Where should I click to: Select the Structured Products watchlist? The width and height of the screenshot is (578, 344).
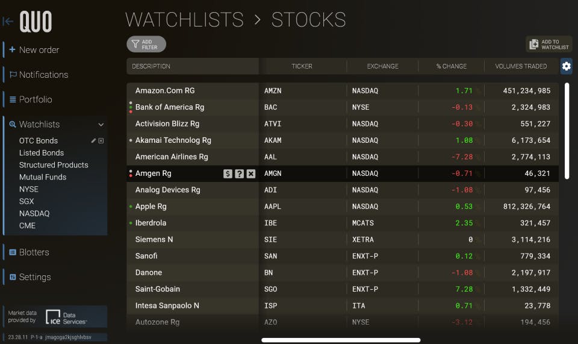coord(54,165)
